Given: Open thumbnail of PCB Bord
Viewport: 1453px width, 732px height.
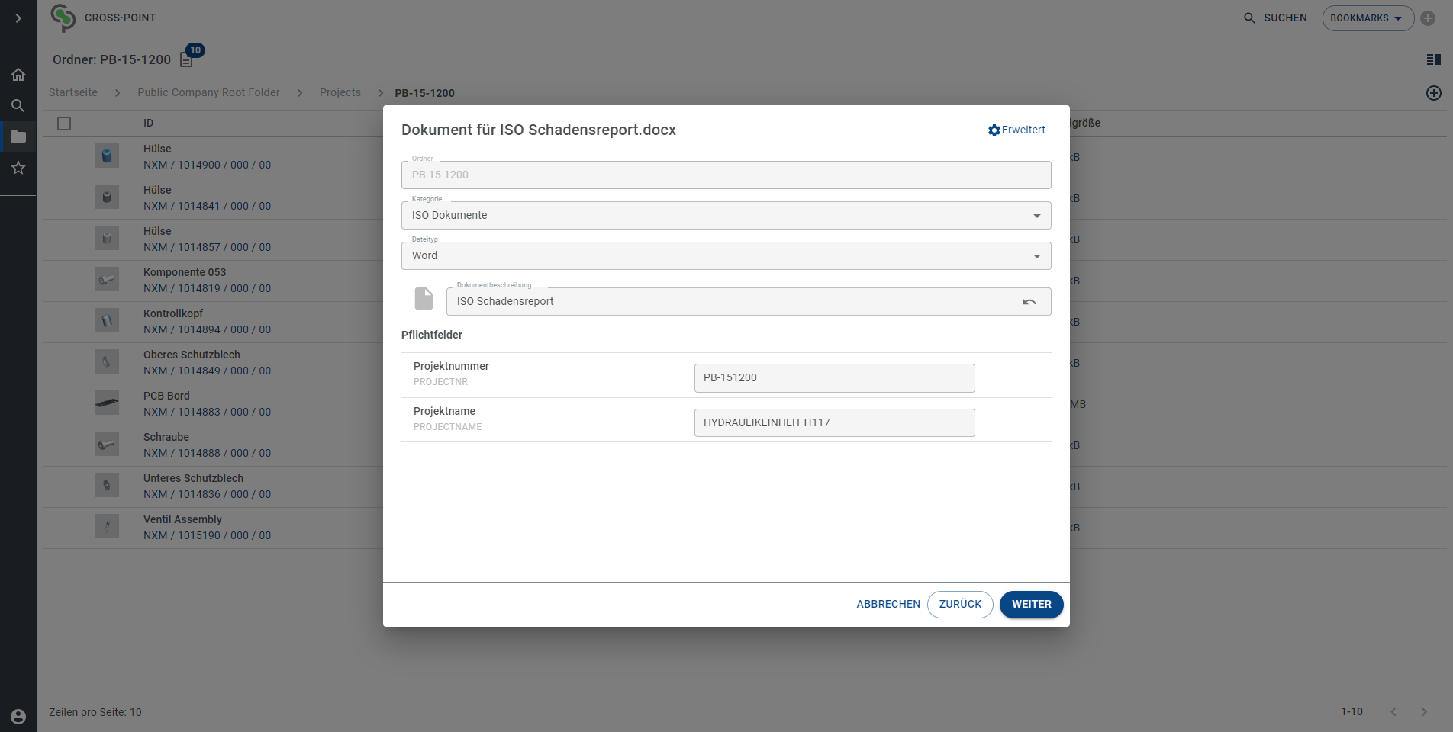Looking at the screenshot, I should 107,403.
